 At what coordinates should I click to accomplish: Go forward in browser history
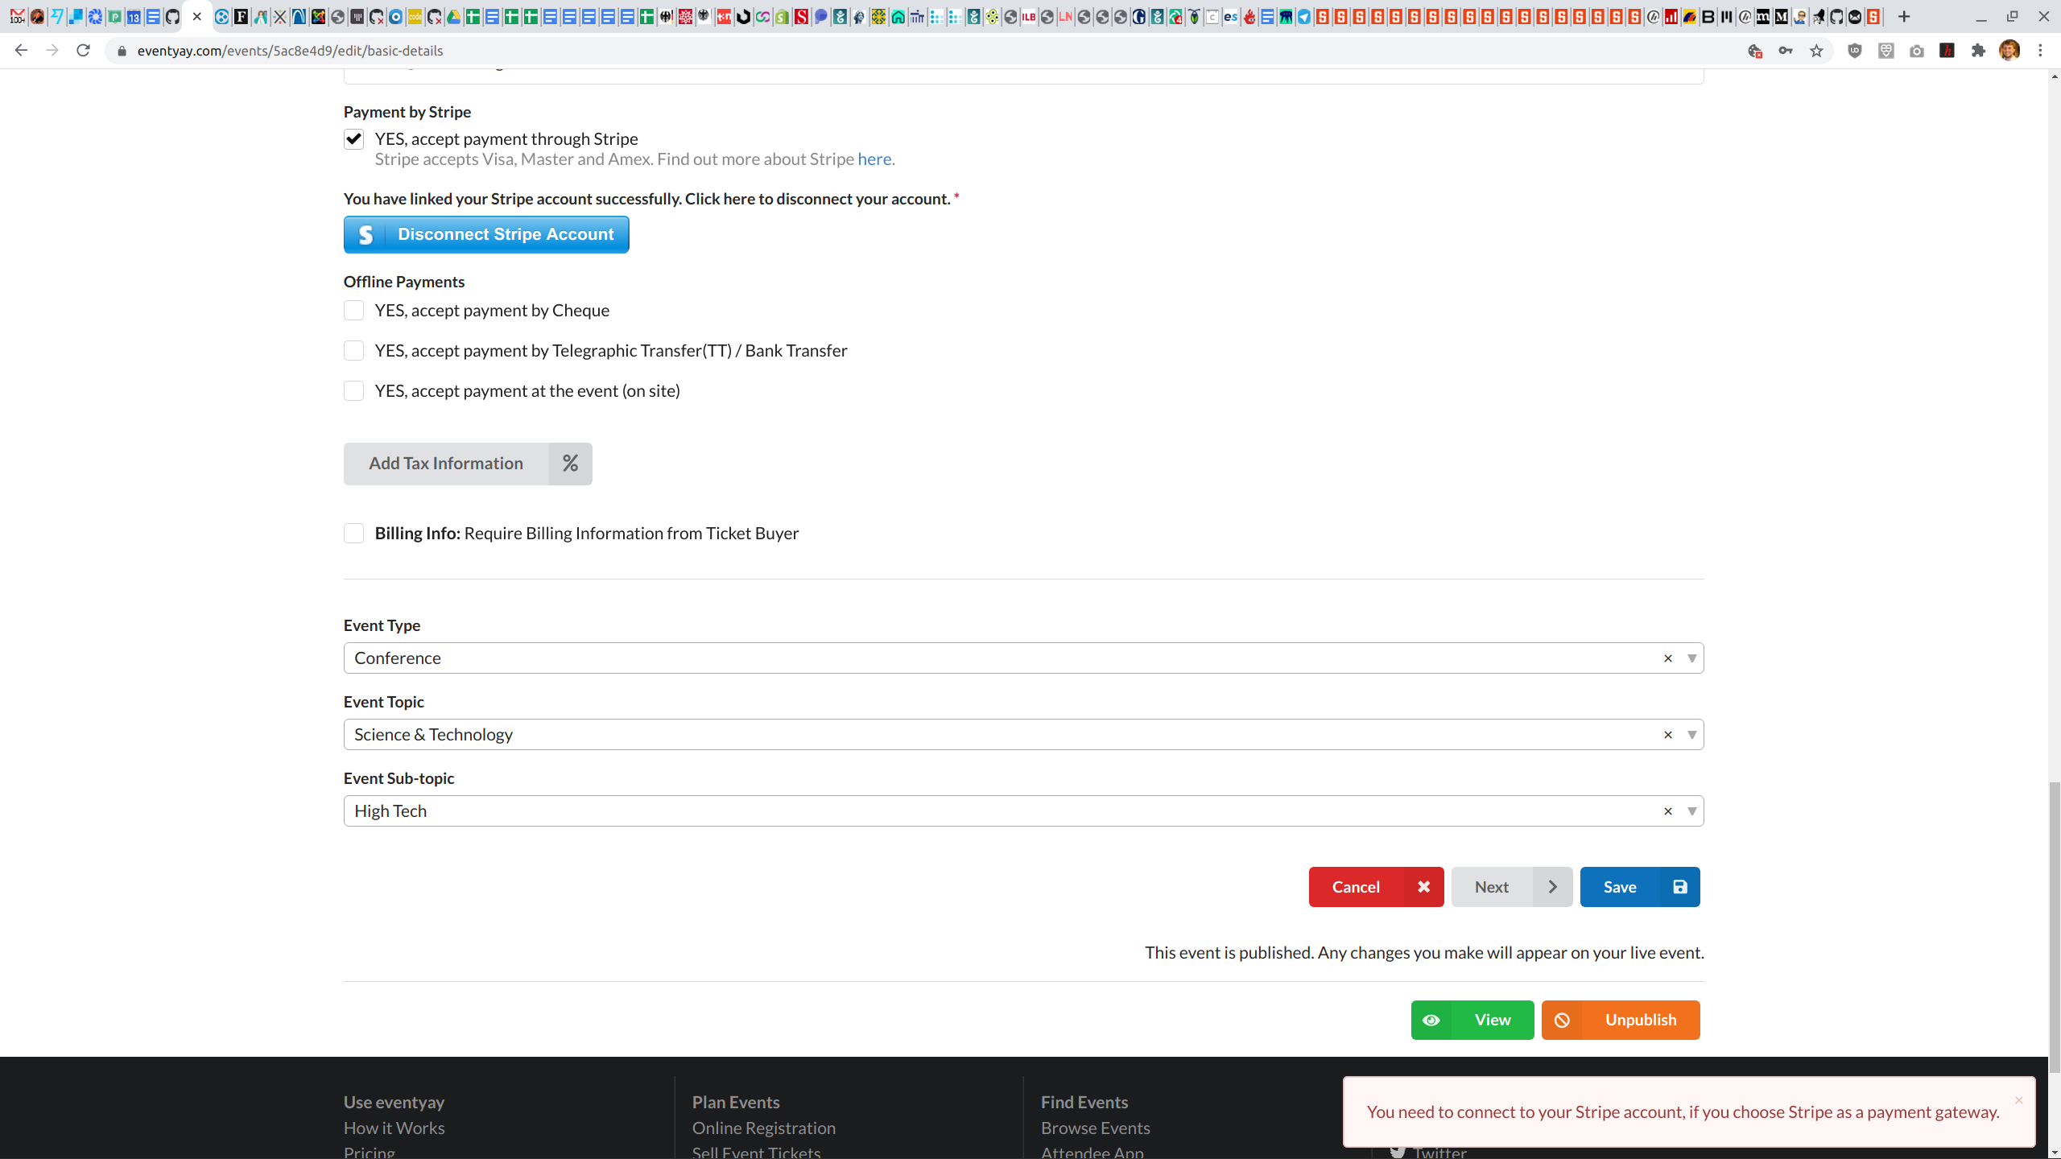point(52,51)
